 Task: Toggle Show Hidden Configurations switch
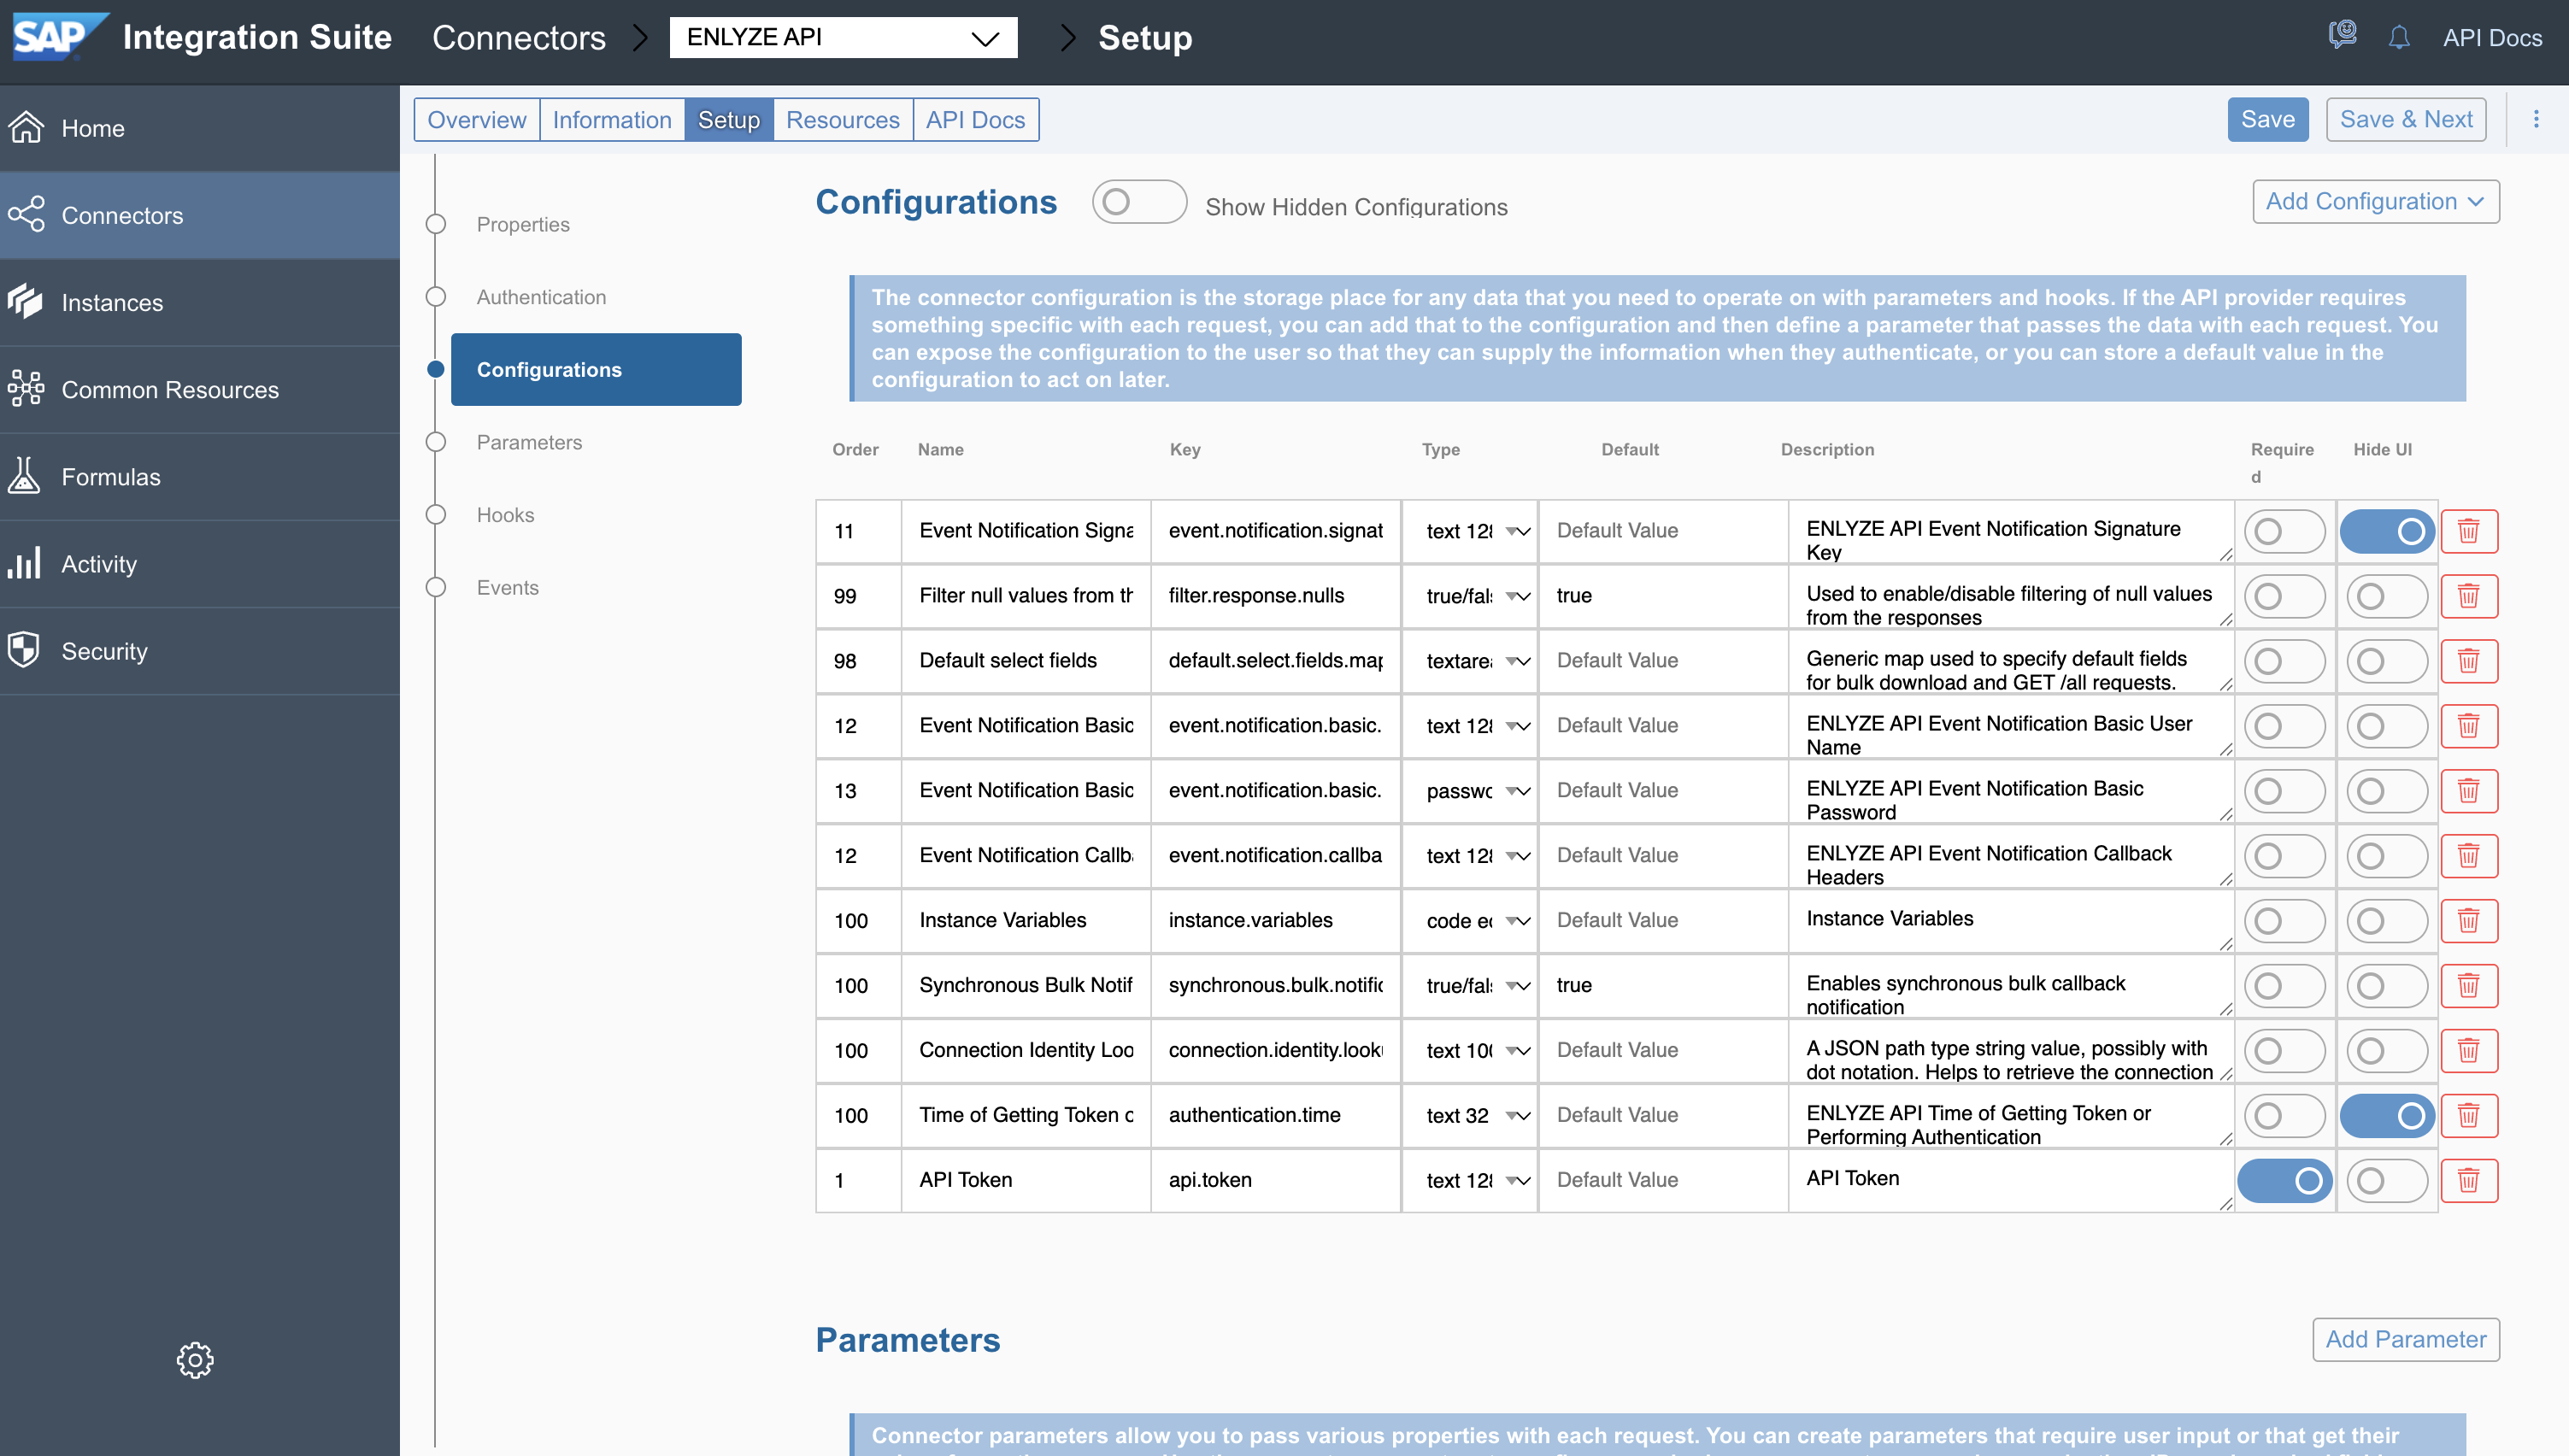[1138, 202]
